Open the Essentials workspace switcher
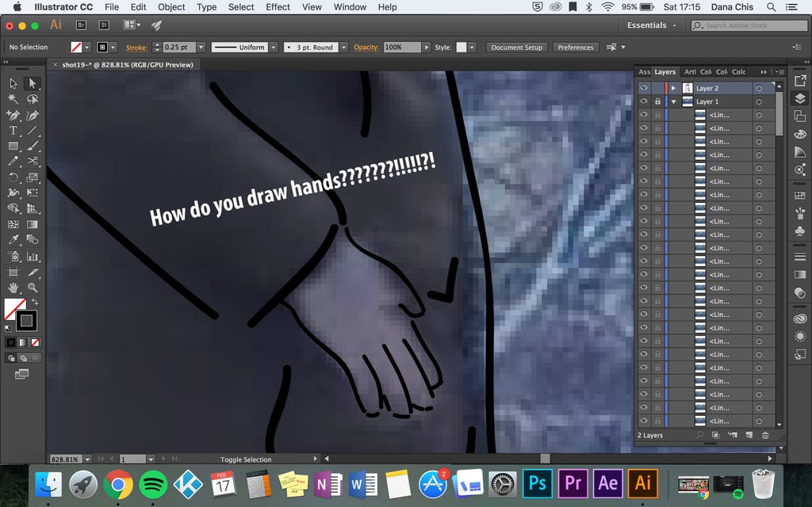This screenshot has width=812, height=507. click(x=652, y=25)
